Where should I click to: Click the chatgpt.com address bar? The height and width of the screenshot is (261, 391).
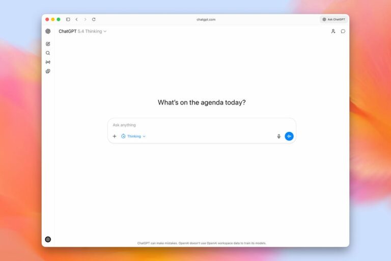(x=206, y=19)
